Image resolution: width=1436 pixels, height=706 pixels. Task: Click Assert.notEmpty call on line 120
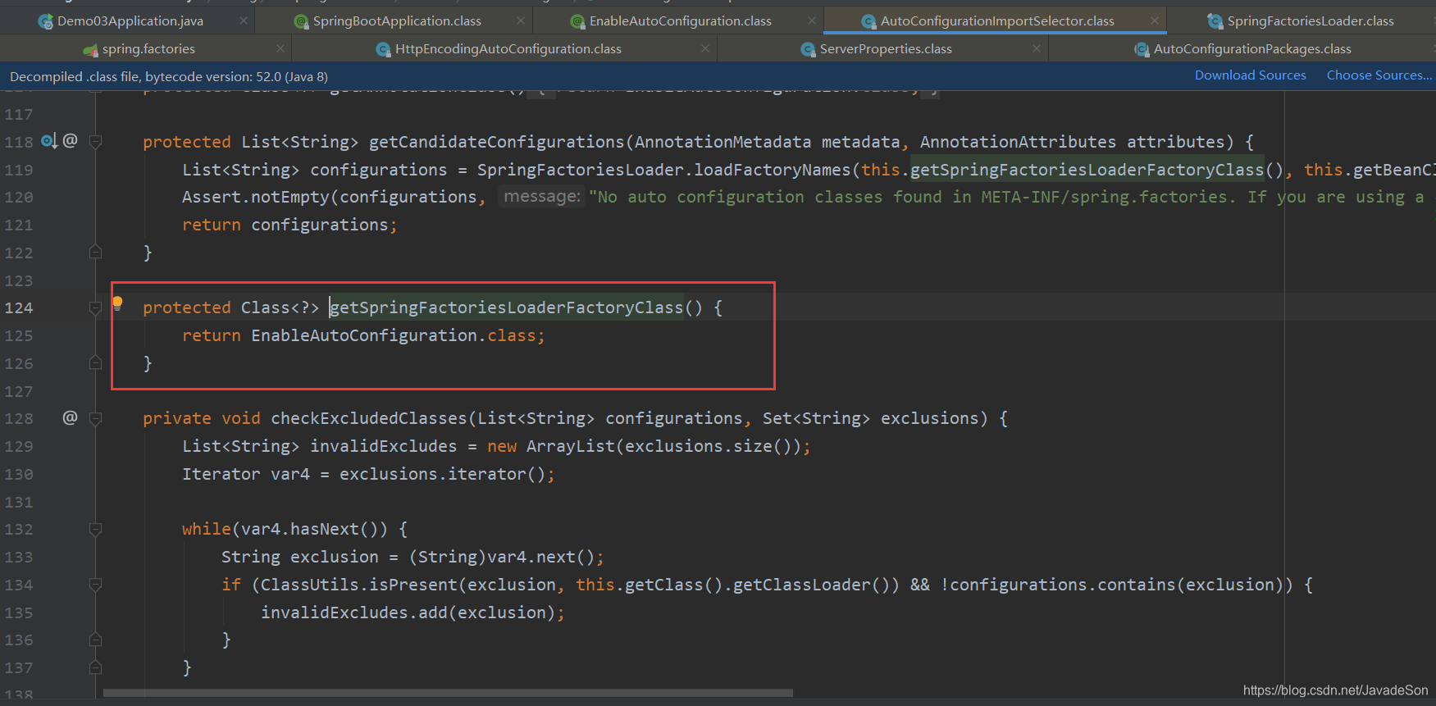tap(255, 197)
